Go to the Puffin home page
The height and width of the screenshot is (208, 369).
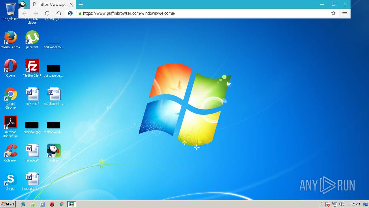pos(59,13)
